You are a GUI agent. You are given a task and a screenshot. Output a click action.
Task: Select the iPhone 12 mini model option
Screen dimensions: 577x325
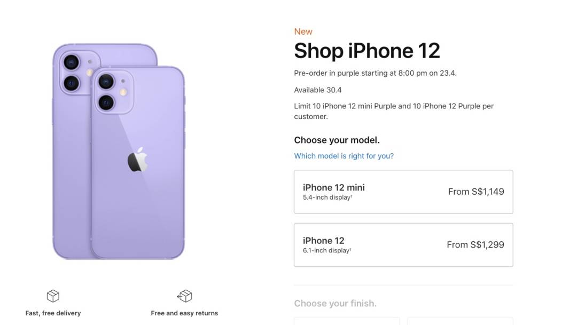(403, 192)
